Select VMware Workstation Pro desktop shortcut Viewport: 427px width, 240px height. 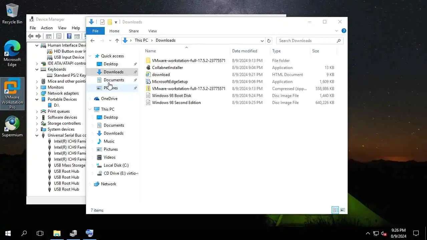point(12,94)
